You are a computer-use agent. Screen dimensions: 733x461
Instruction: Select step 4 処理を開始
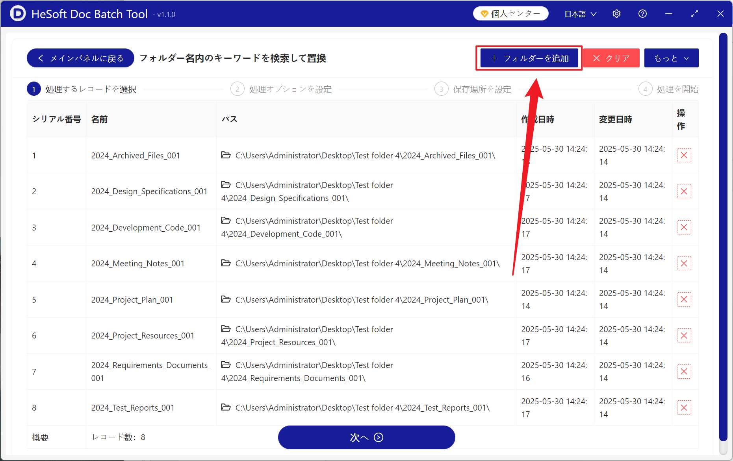coord(668,89)
